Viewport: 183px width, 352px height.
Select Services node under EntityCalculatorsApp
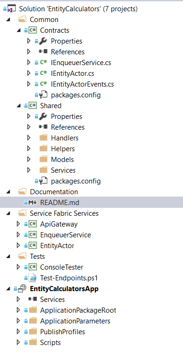coord(52,300)
